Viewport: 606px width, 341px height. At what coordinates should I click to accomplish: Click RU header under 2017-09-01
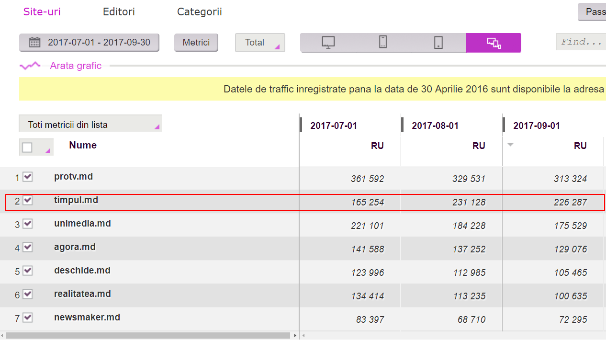point(580,146)
